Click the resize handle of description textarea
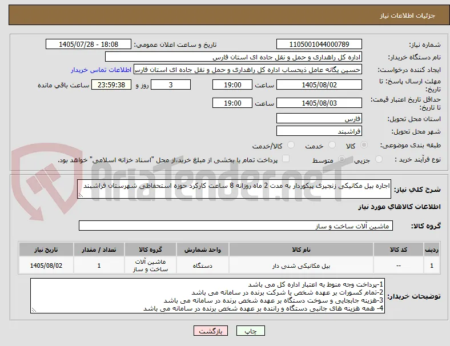 [81, 195]
